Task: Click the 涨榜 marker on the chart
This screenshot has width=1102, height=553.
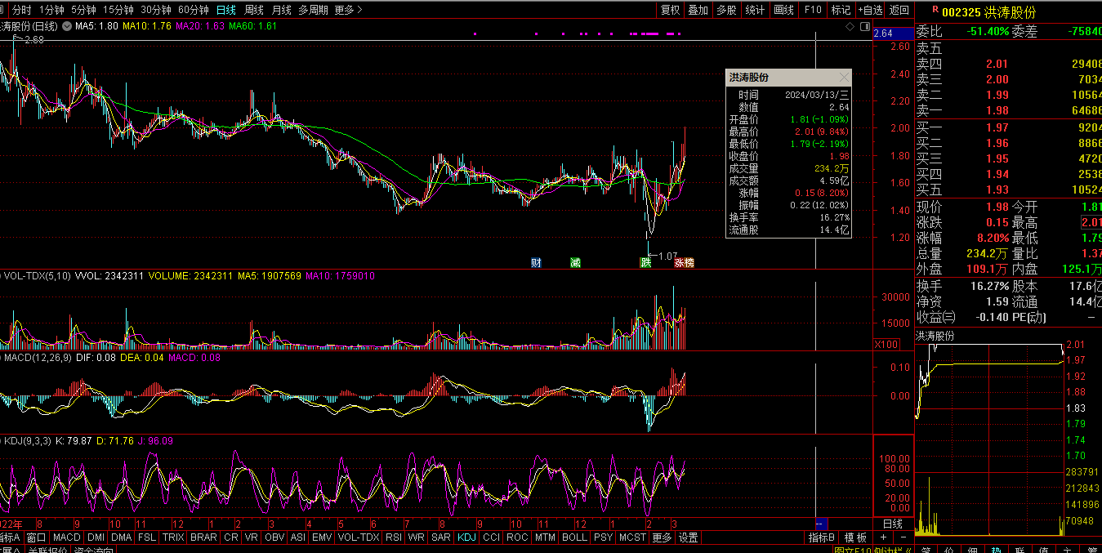Action: coord(684,263)
